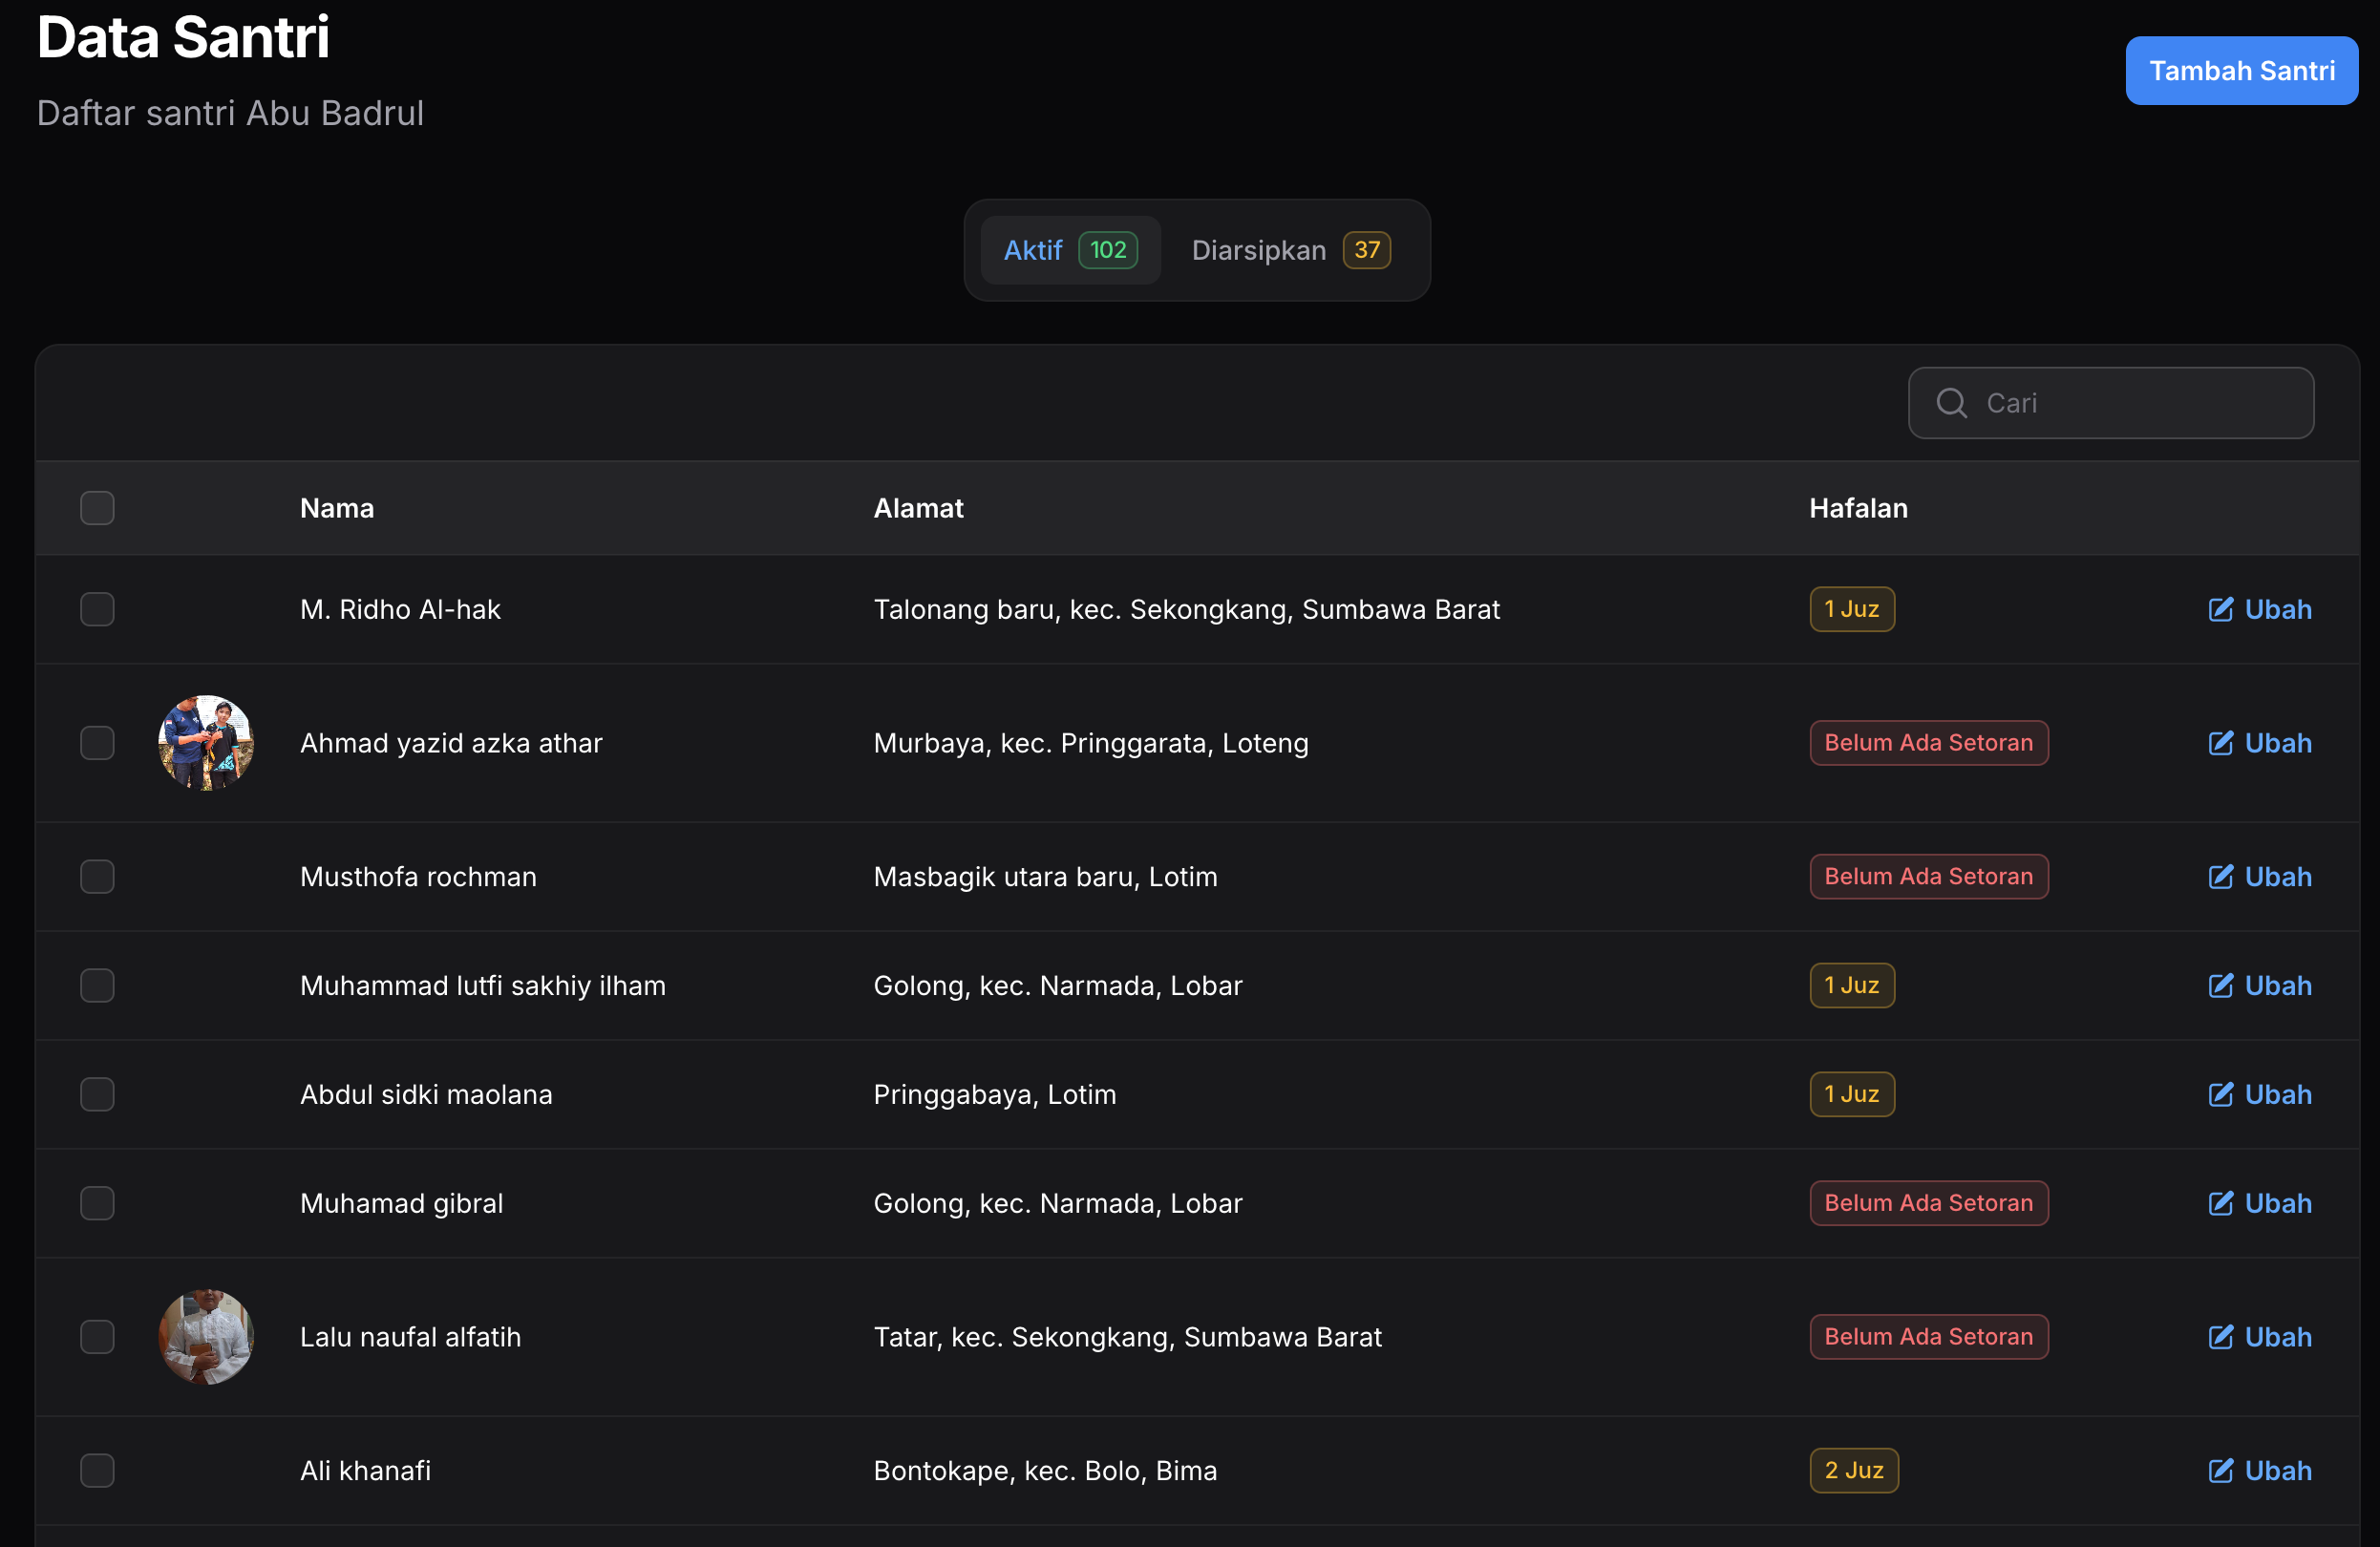The image size is (2380, 1547).
Task: Toggle the select-all checkbox in table header
Action: 97,508
